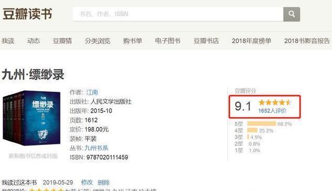Click the 1.0% one-star percentage
Screen dimensions: 332x191
click(254, 151)
